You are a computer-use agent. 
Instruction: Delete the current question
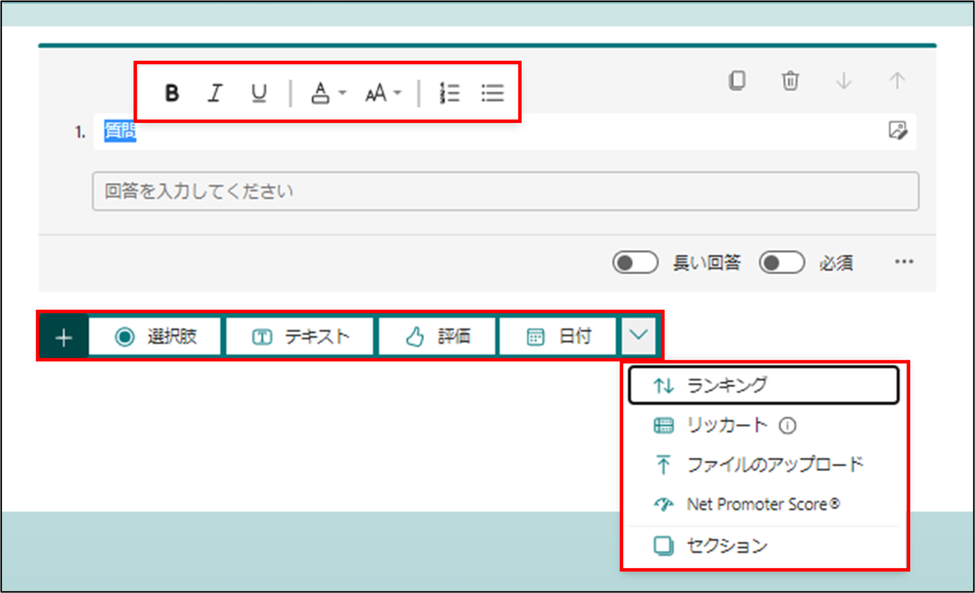point(790,81)
